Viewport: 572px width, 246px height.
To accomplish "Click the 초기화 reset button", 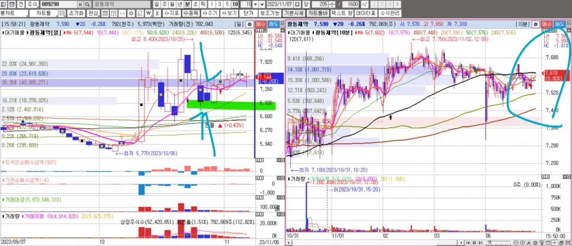I will pos(76,13).
